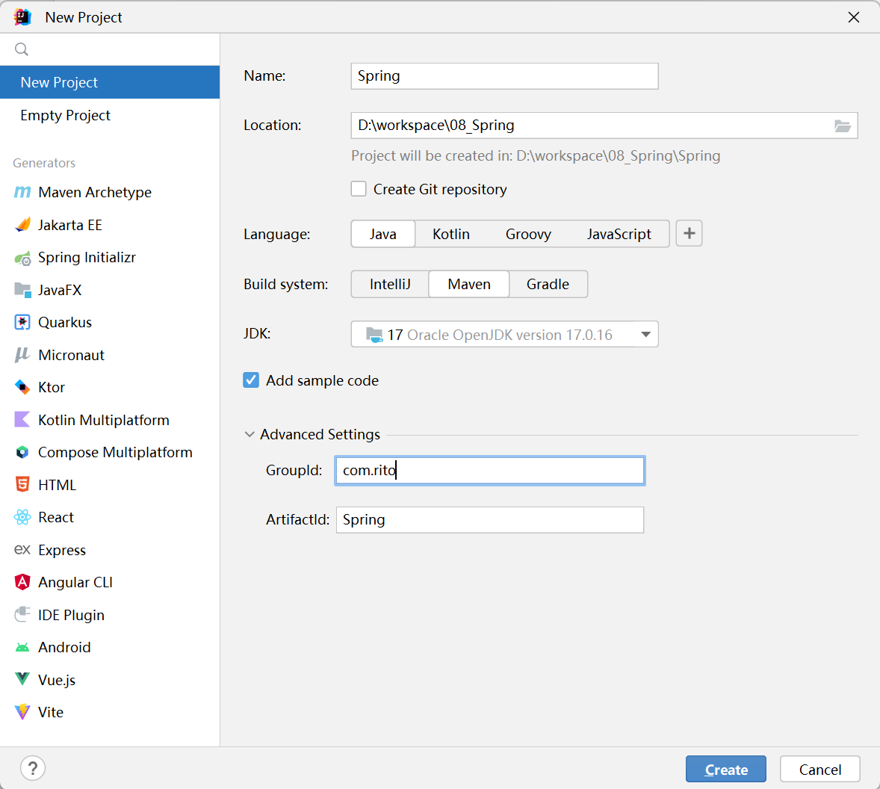Click the Express ex icon

pyautogui.click(x=22, y=549)
